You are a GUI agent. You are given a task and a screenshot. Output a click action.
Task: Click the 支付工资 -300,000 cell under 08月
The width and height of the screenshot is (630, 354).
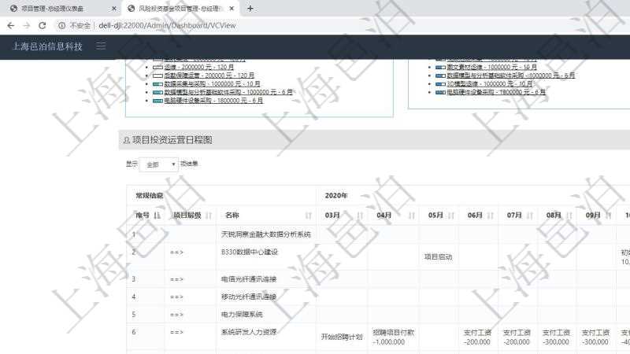coord(556,337)
